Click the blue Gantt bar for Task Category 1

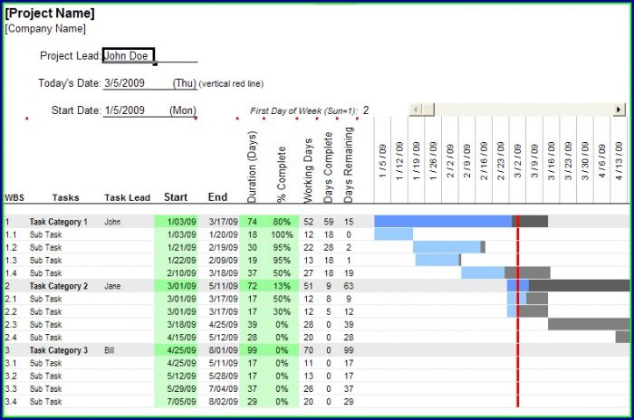443,221
